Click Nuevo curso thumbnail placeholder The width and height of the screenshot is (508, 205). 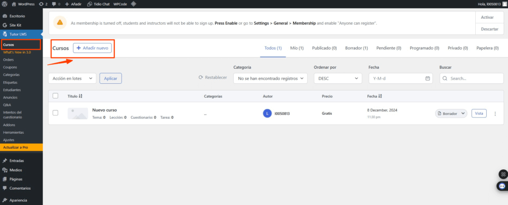coord(78,113)
